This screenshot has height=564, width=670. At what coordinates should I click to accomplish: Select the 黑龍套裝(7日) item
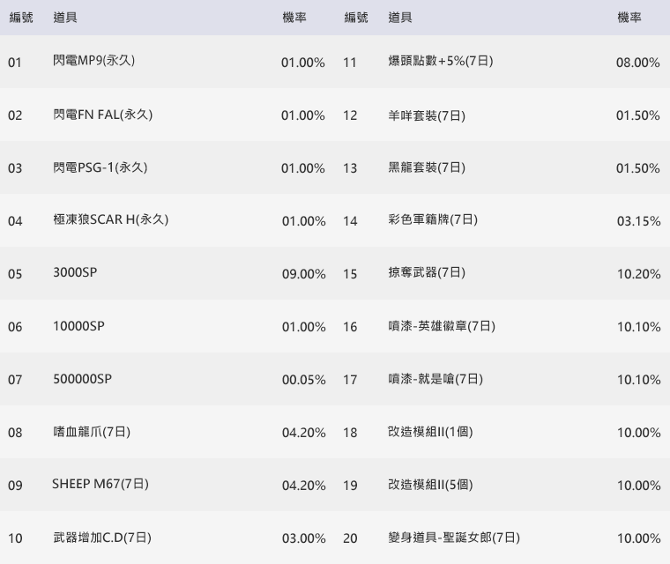tap(427, 167)
